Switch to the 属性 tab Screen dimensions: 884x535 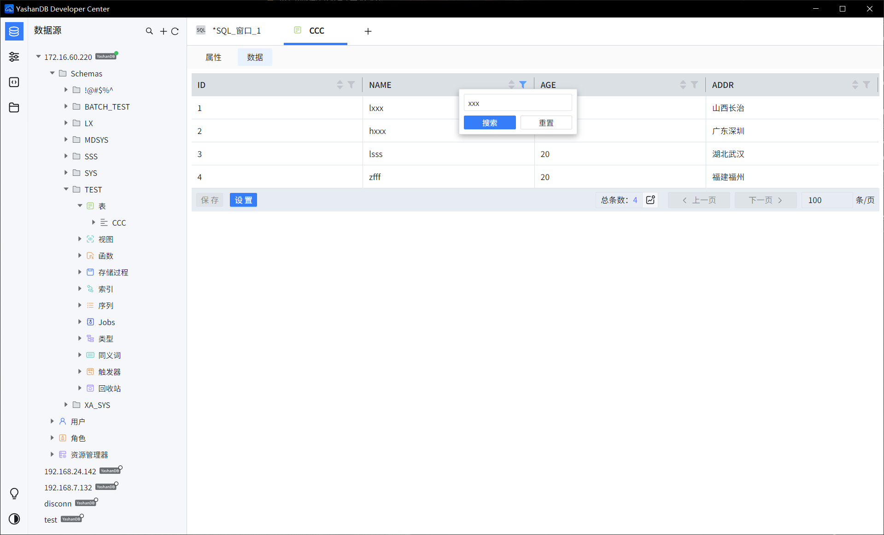[213, 57]
